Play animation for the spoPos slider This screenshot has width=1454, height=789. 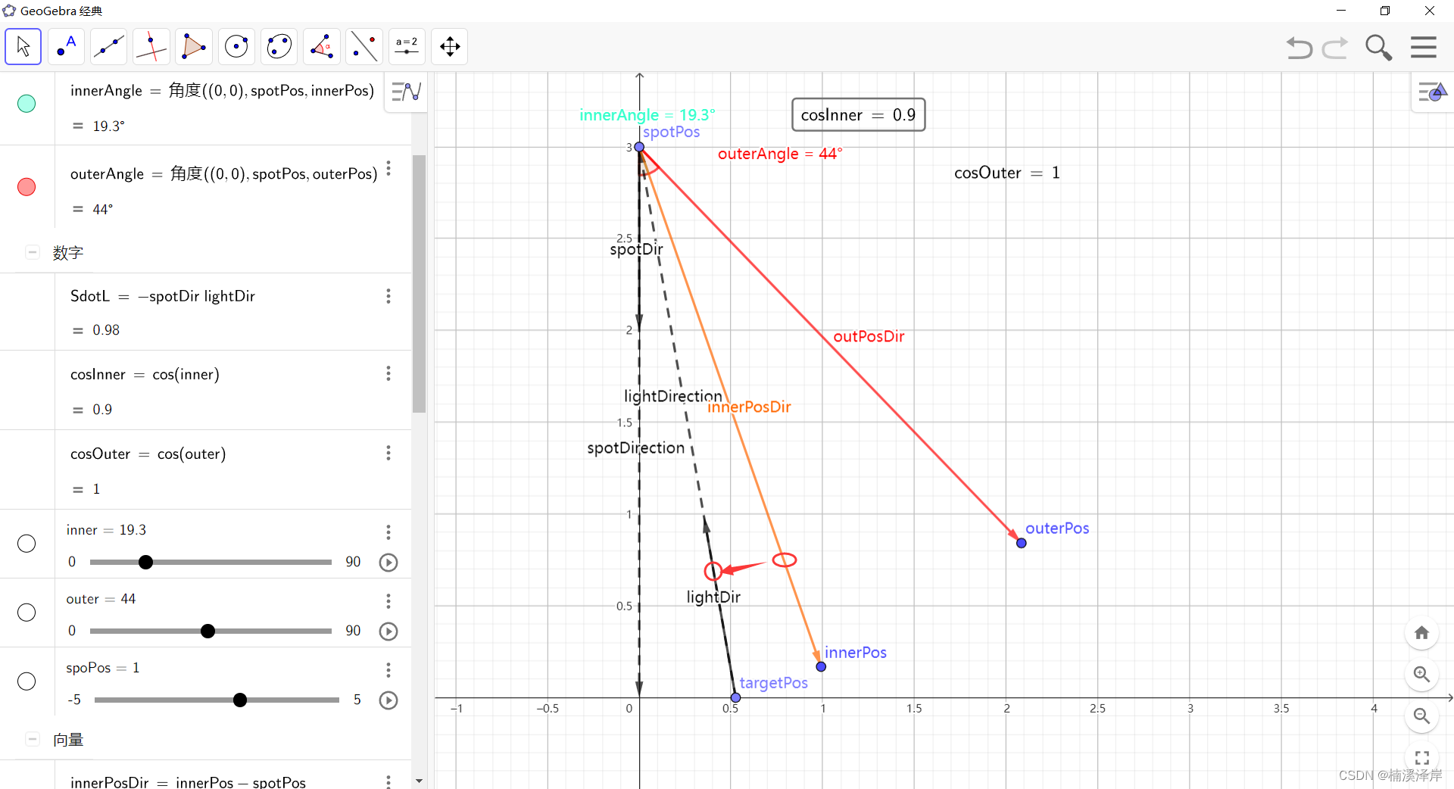(x=388, y=700)
